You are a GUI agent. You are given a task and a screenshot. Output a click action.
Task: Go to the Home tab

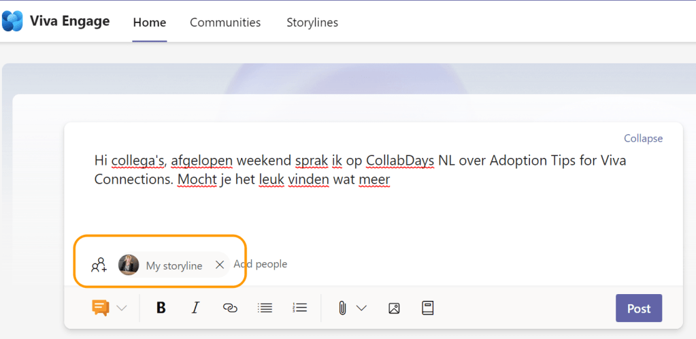coord(150,22)
